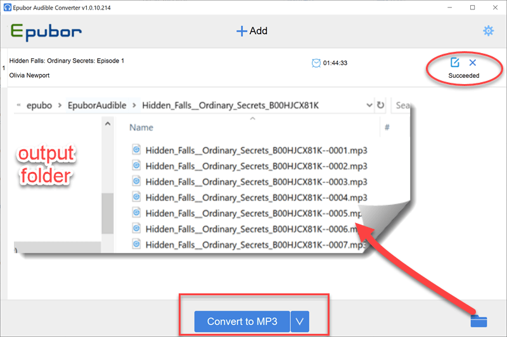Select the book title Hidden Falls: Ordinary Secrets
This screenshot has width=507, height=337.
pyautogui.click(x=67, y=61)
